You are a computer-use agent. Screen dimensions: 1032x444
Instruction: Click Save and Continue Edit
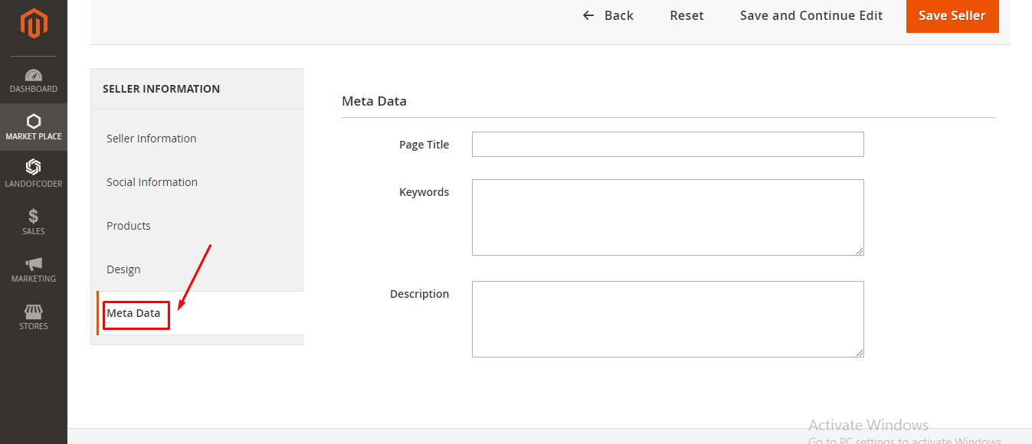click(x=811, y=15)
